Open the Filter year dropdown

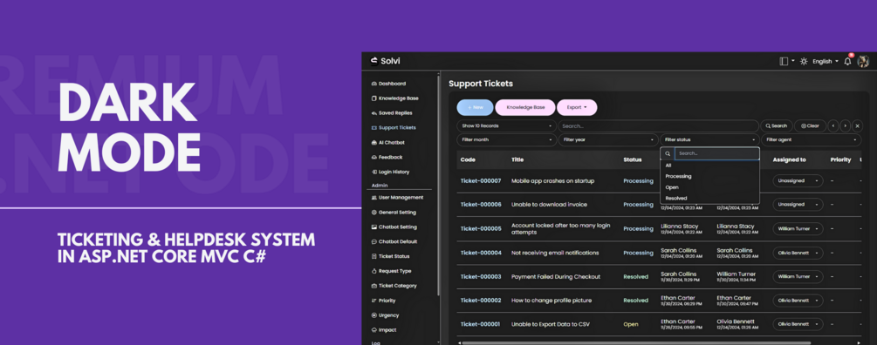pyautogui.click(x=608, y=140)
